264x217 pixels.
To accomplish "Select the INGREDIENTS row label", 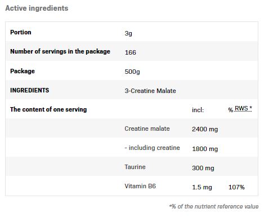I will [29, 90].
